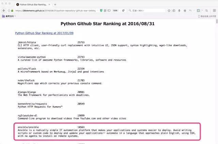Click star count 21703
218x144 pixels.
click(81, 80)
